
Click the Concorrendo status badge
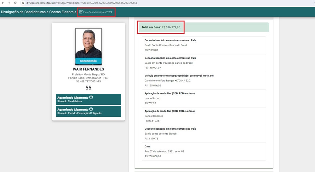pos(89,61)
